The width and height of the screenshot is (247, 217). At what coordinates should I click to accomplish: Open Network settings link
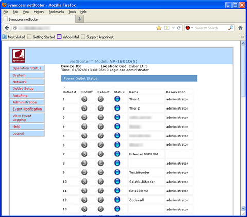(27, 82)
